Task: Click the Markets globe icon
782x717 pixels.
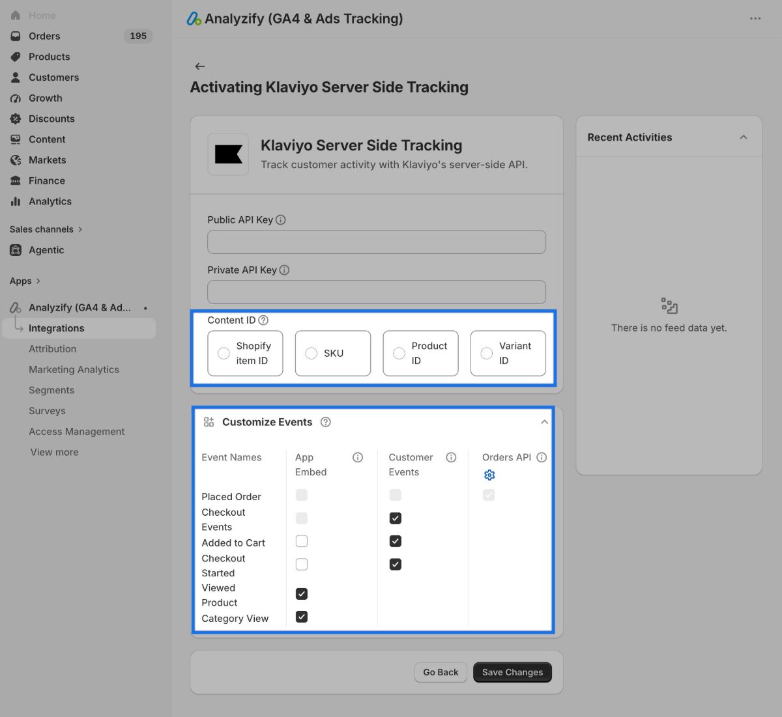Action: point(16,160)
